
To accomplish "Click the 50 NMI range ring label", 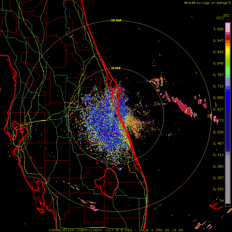I will [116, 68].
